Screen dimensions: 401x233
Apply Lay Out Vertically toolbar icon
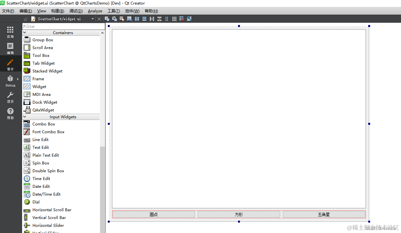(144, 19)
